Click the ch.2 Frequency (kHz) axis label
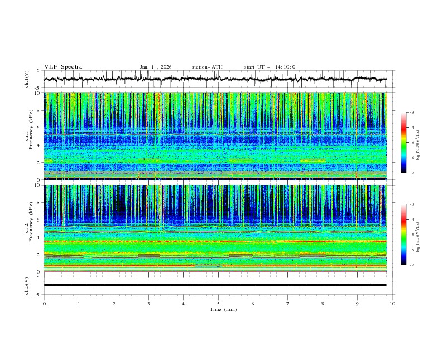442x341 pixels. pos(29,222)
